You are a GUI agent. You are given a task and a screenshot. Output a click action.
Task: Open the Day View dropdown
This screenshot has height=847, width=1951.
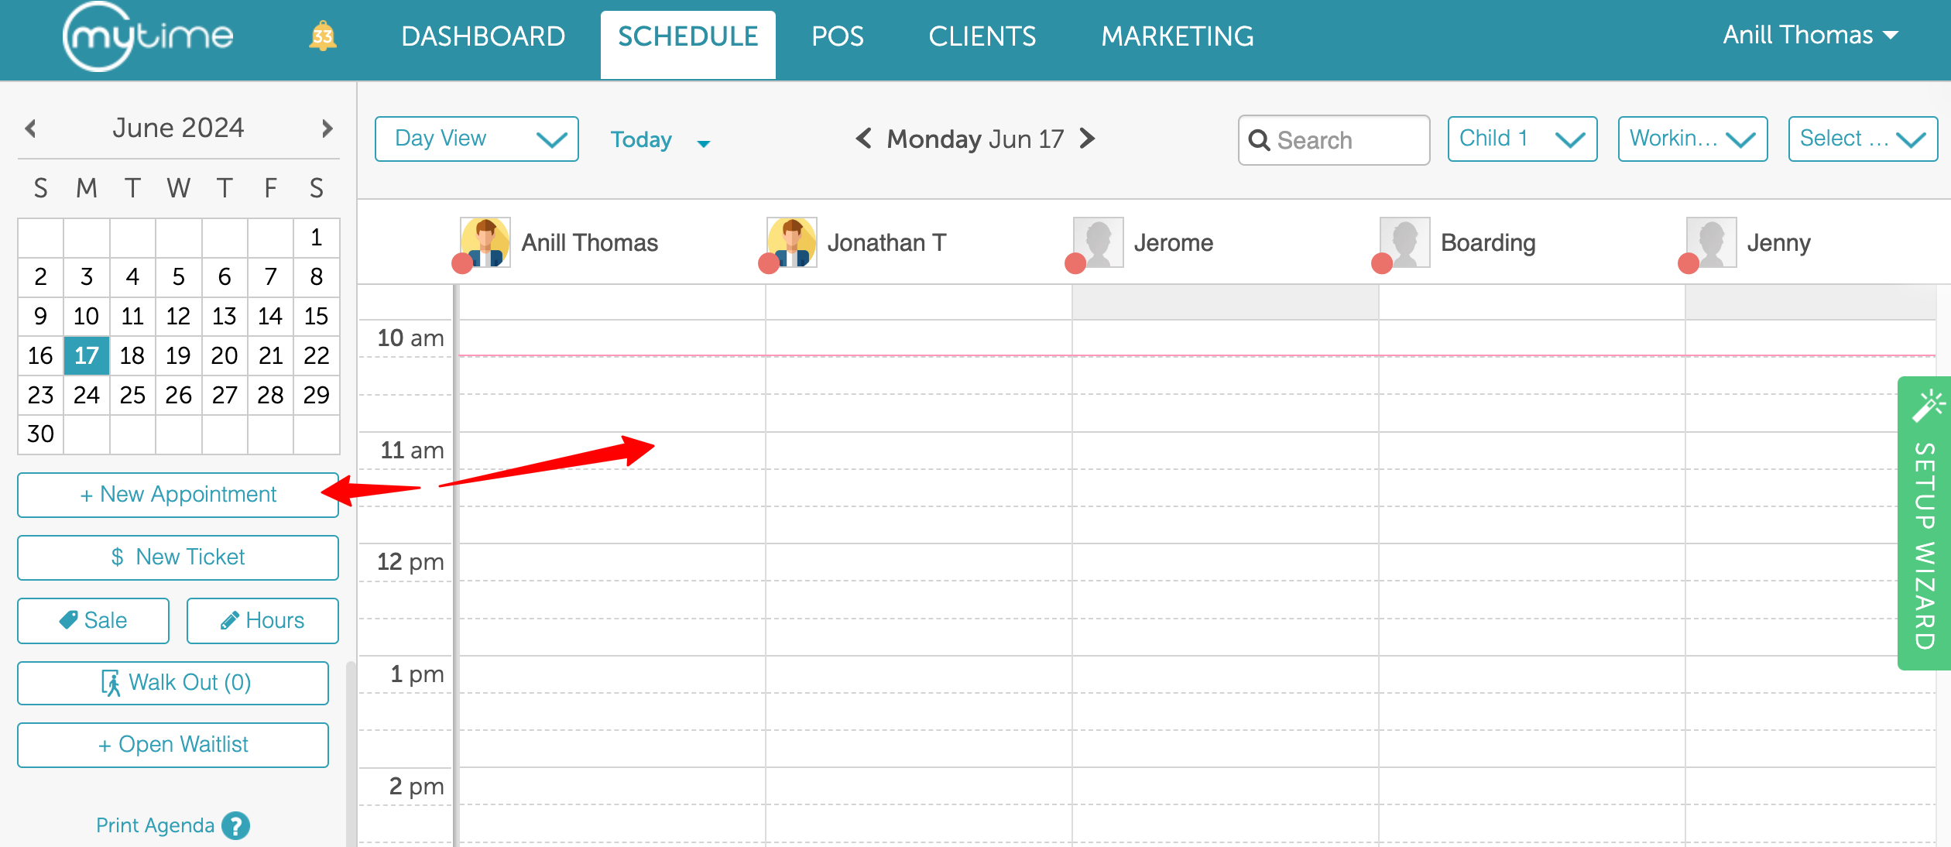476,139
